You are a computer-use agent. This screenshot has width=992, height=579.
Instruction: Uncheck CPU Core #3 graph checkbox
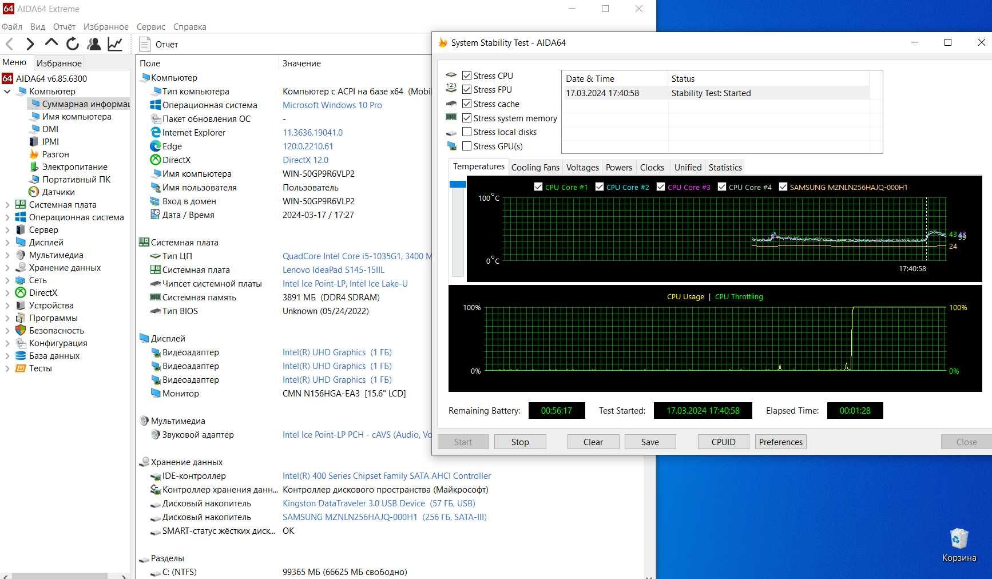[661, 187]
